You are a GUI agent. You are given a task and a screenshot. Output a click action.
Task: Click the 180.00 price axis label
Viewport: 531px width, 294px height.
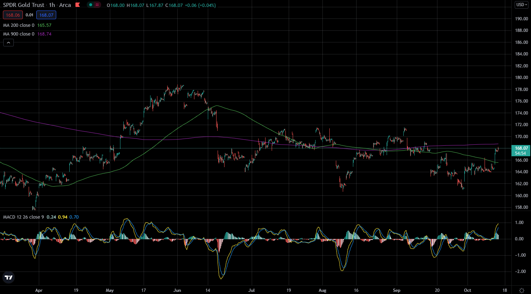521,78
